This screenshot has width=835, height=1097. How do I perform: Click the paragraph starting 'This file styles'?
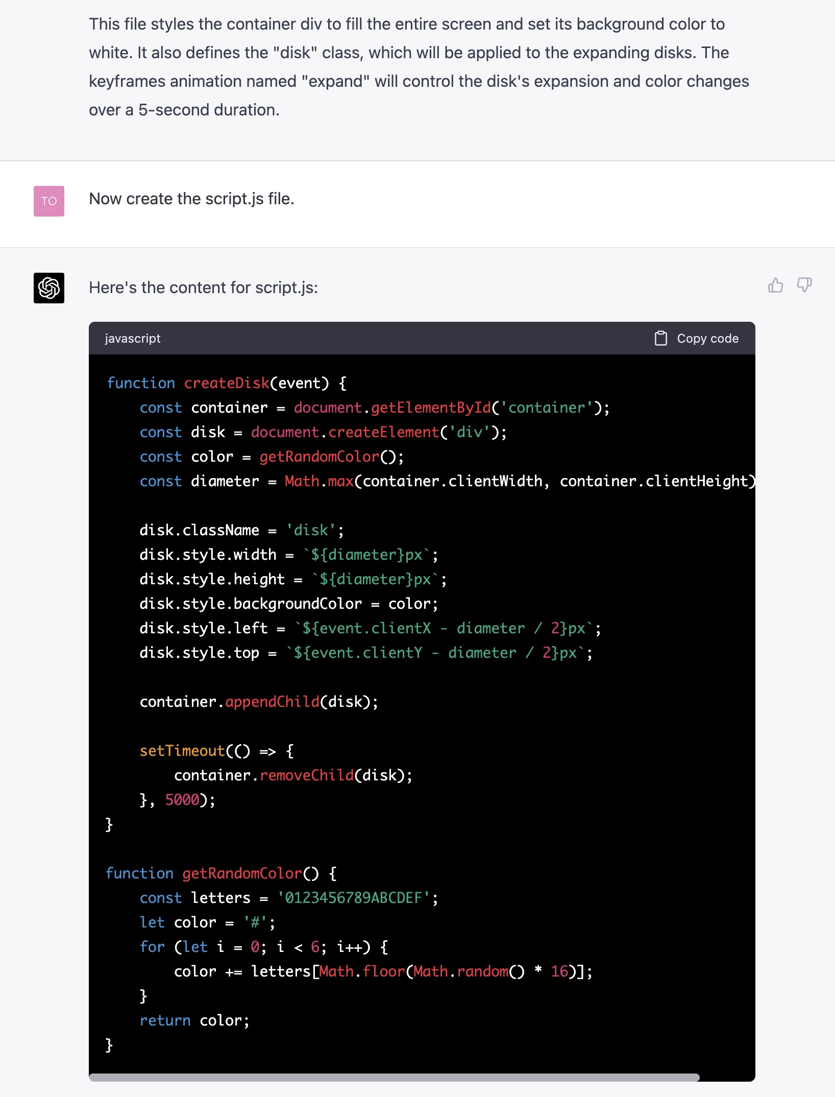pyautogui.click(x=419, y=67)
